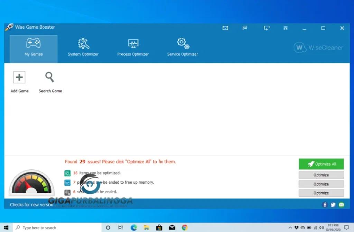Click the list menu icon in title bar
Viewport: 354px width, 232px height.
pyautogui.click(x=286, y=28)
